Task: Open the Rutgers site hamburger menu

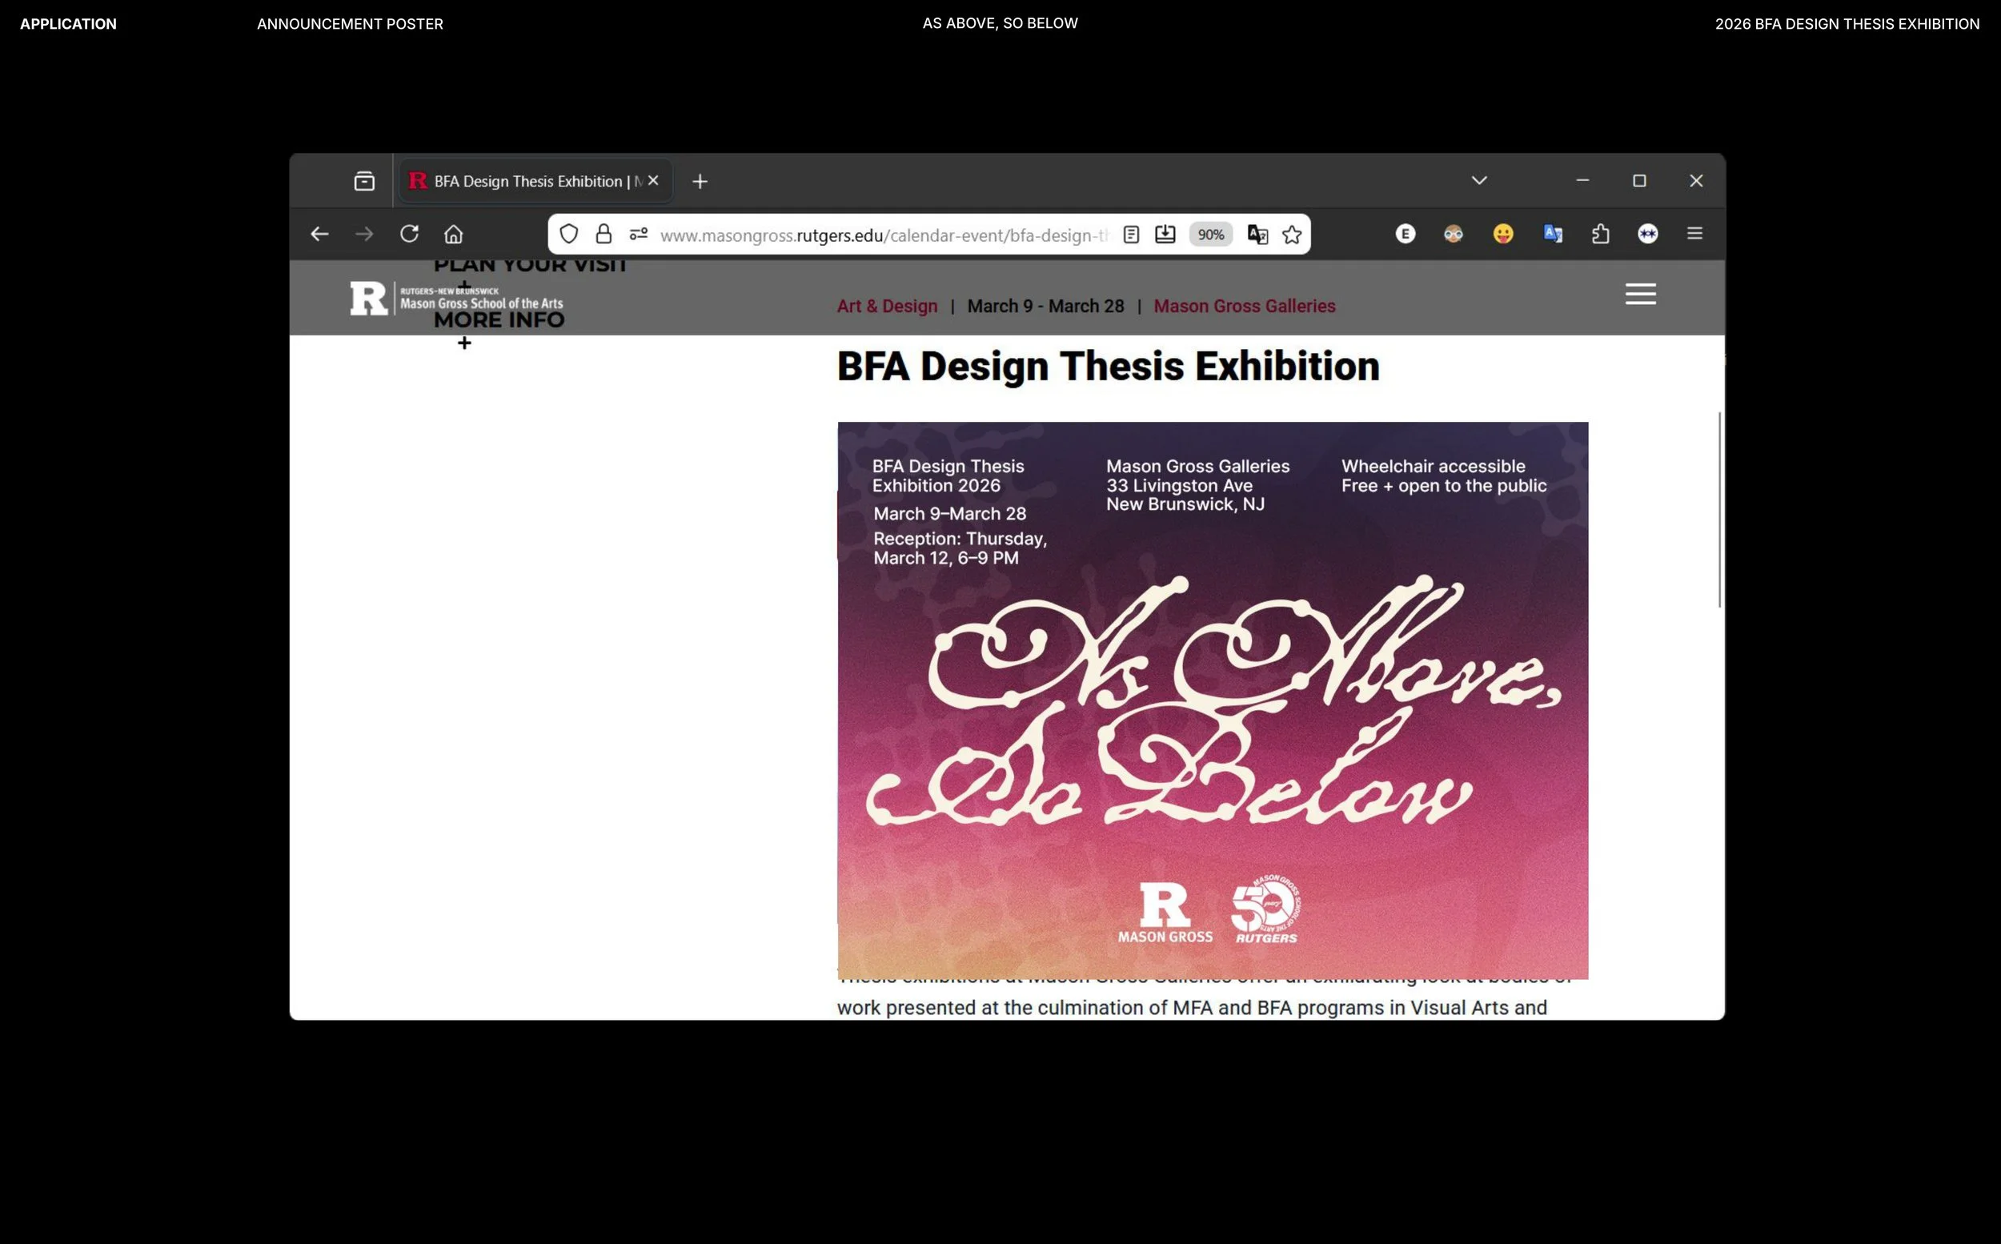Action: (1640, 295)
